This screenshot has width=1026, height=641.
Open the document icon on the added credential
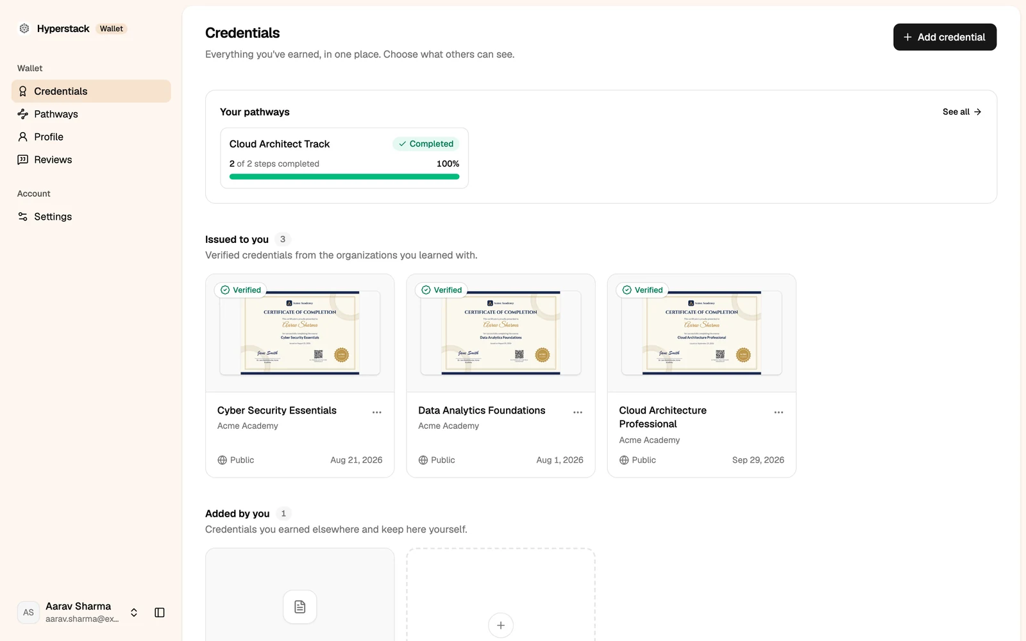(x=300, y=606)
